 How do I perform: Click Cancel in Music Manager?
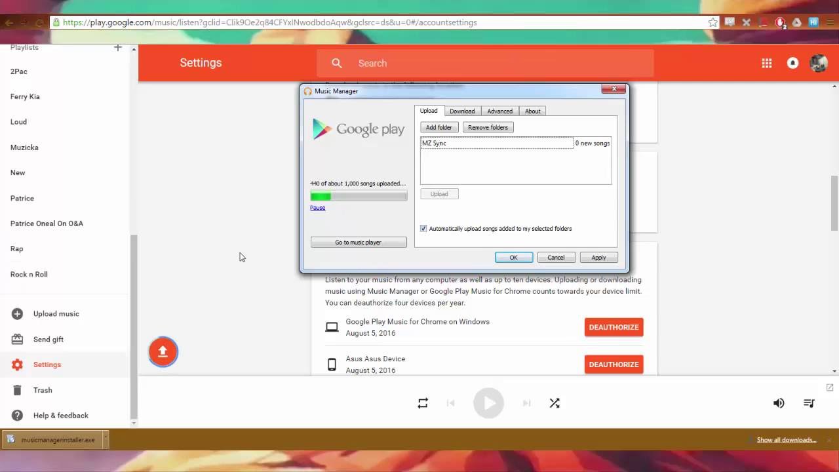[x=556, y=258]
